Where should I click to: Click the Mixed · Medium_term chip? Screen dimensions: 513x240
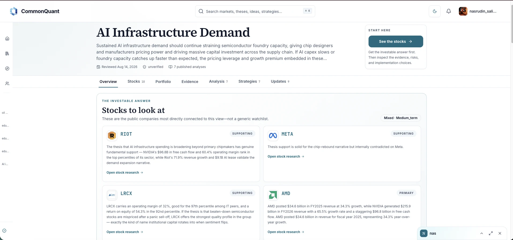point(401,118)
